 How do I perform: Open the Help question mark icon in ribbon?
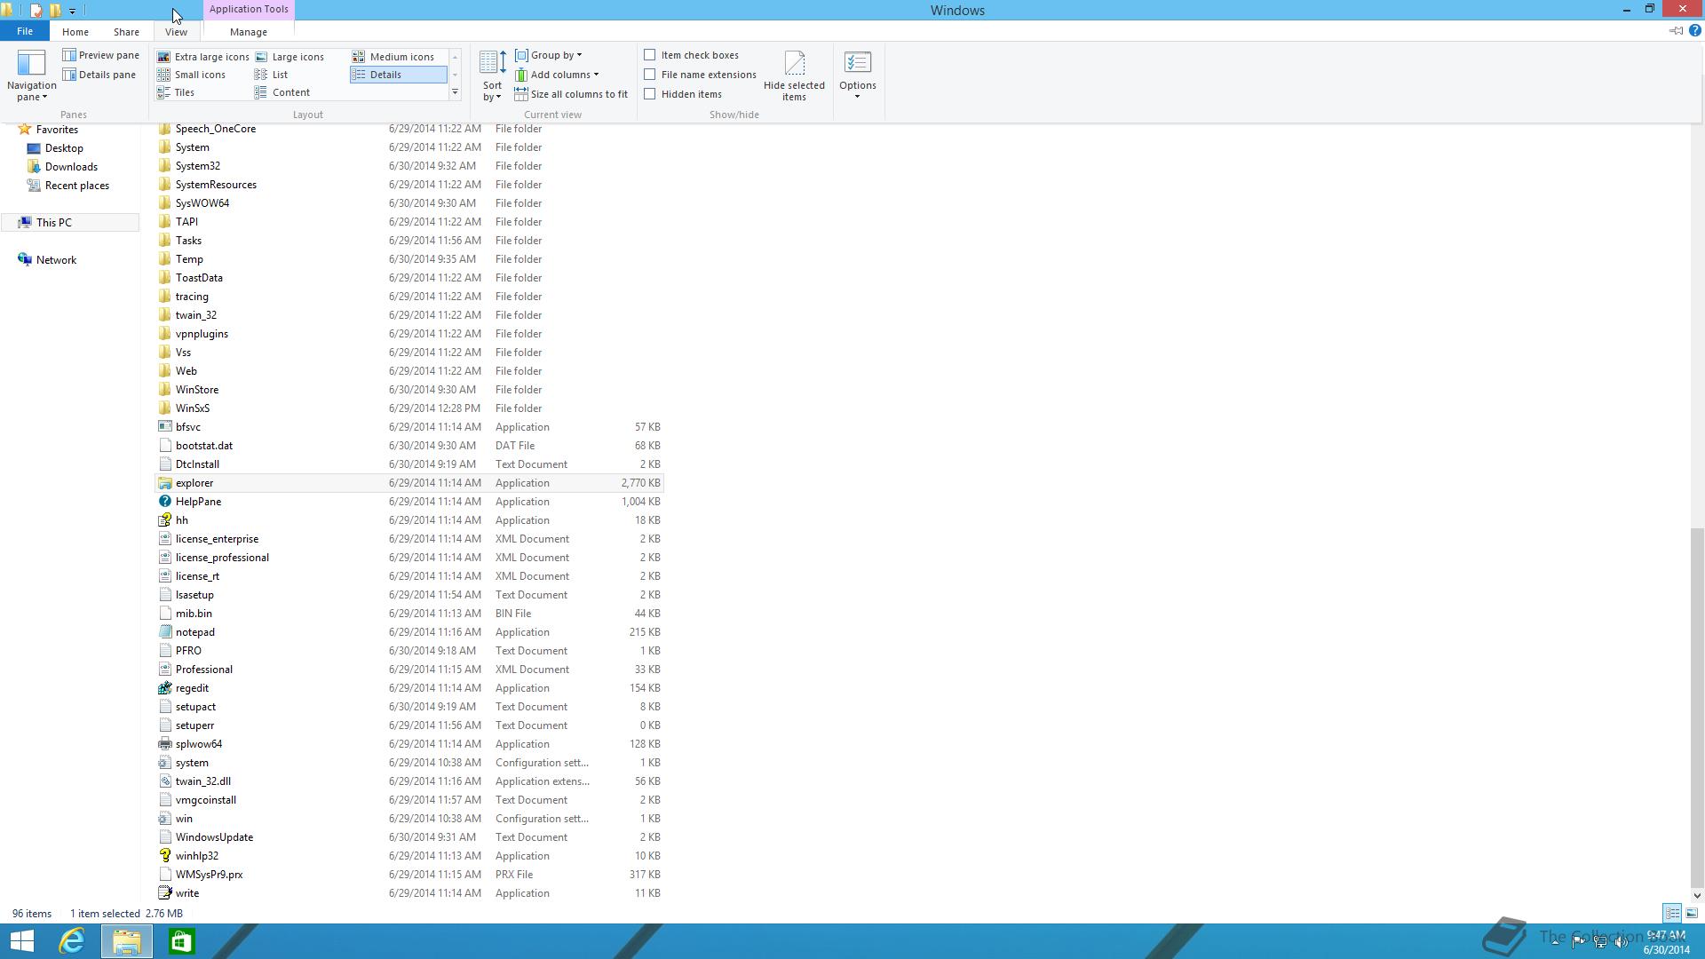pyautogui.click(x=1695, y=31)
